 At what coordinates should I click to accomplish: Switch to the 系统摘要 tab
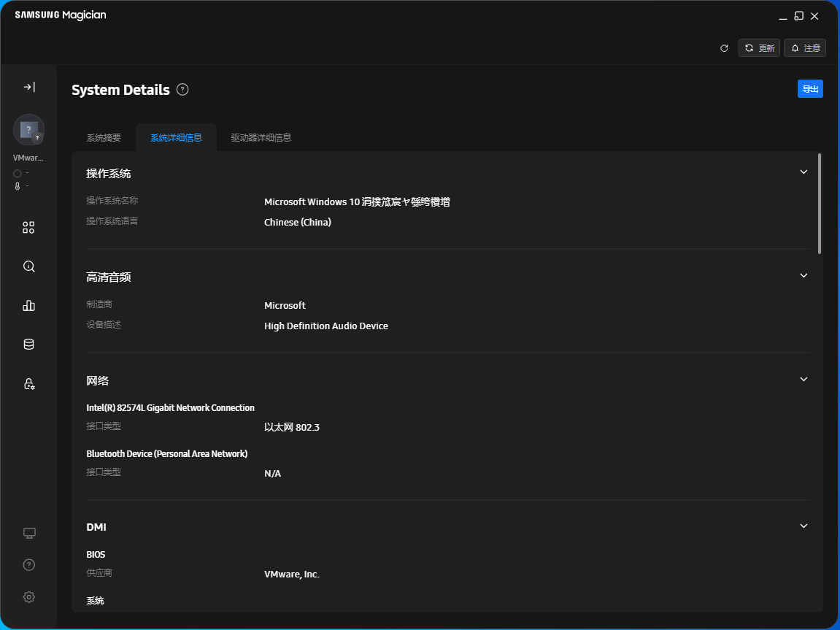(104, 137)
